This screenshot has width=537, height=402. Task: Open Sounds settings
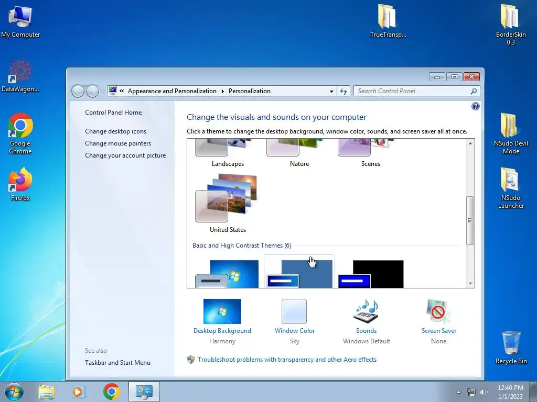367,321
